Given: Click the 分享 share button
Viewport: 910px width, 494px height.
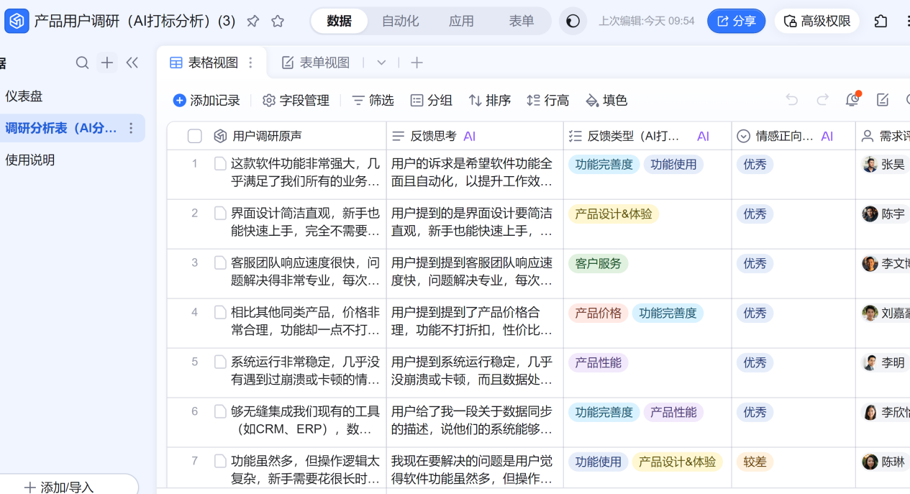Looking at the screenshot, I should pos(736,22).
